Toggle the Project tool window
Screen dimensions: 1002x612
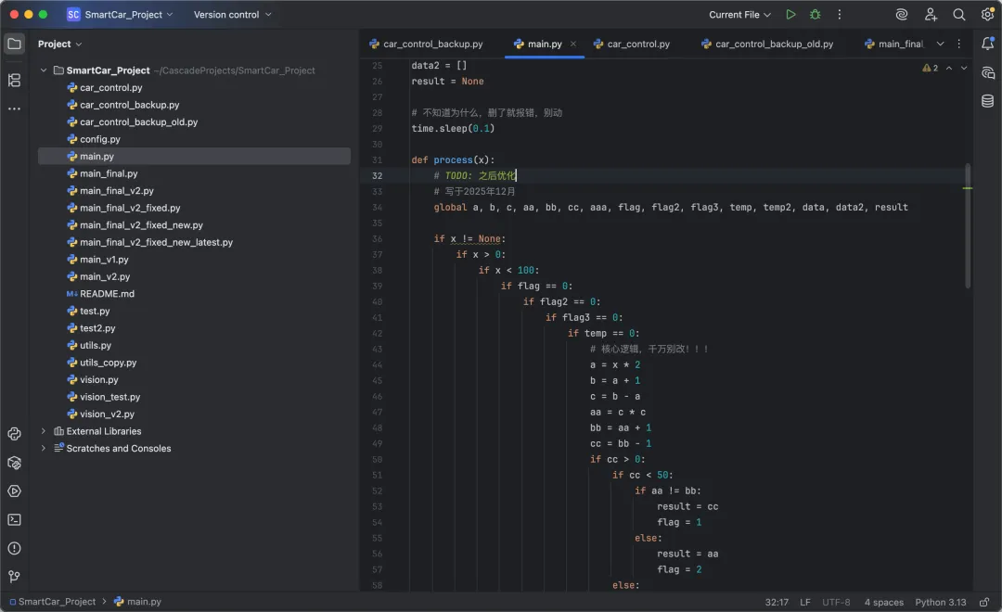[14, 44]
